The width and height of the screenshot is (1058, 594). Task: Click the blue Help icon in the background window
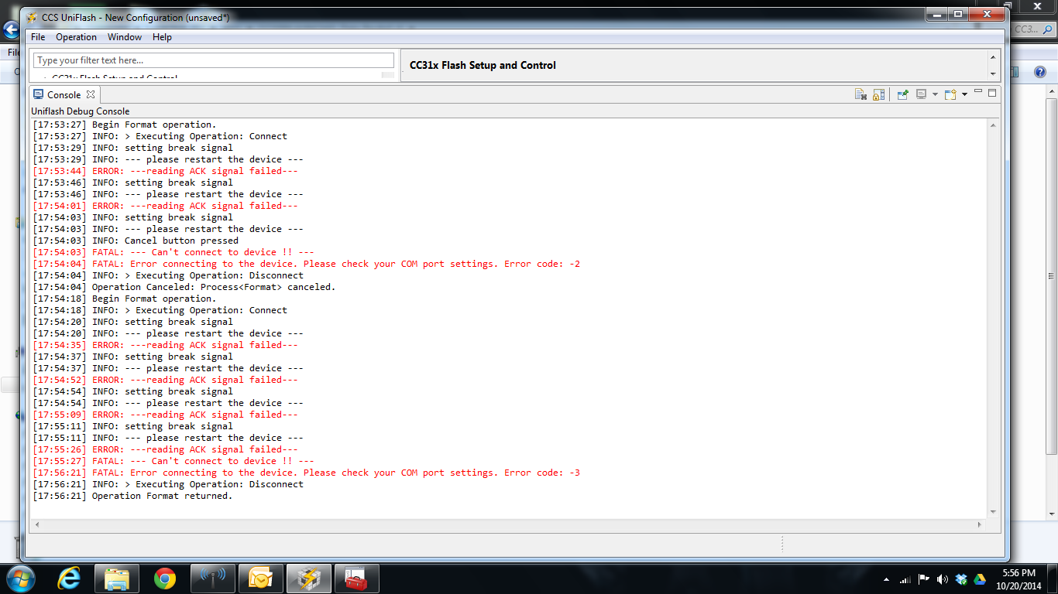[x=1040, y=72]
